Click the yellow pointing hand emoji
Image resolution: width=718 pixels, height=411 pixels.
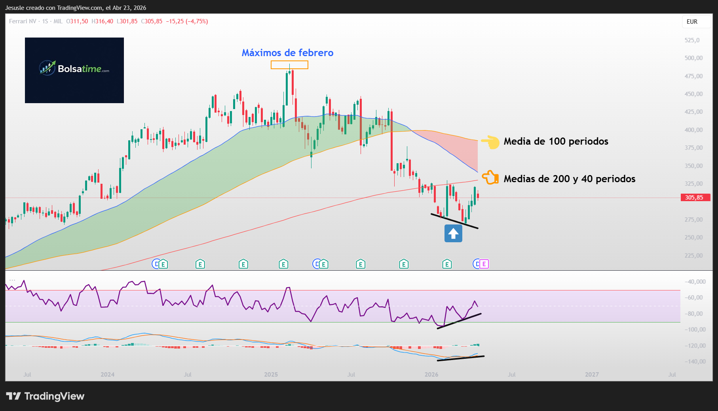pyautogui.click(x=490, y=142)
